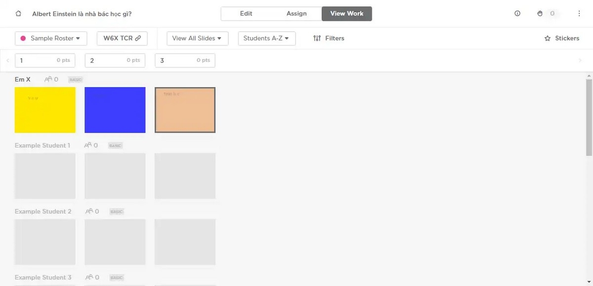Screen dimensions: 593x286
Task: Open Example Student 2's first blank slide
Action: click(x=45, y=242)
